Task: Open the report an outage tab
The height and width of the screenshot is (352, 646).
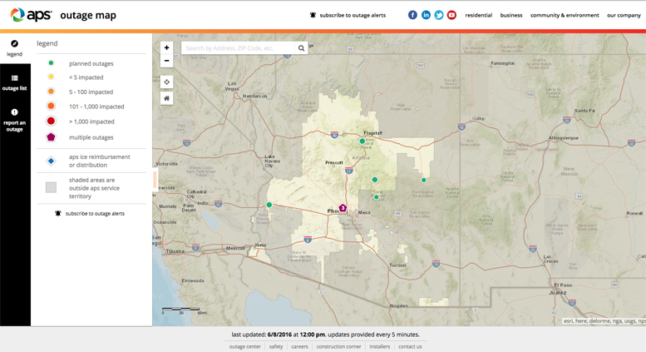Action: [x=15, y=121]
